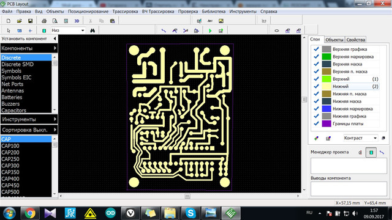The width and height of the screenshot is (392, 220).
Task: Toggle visibility of Нижняя маркировка layer
Action: (316, 109)
